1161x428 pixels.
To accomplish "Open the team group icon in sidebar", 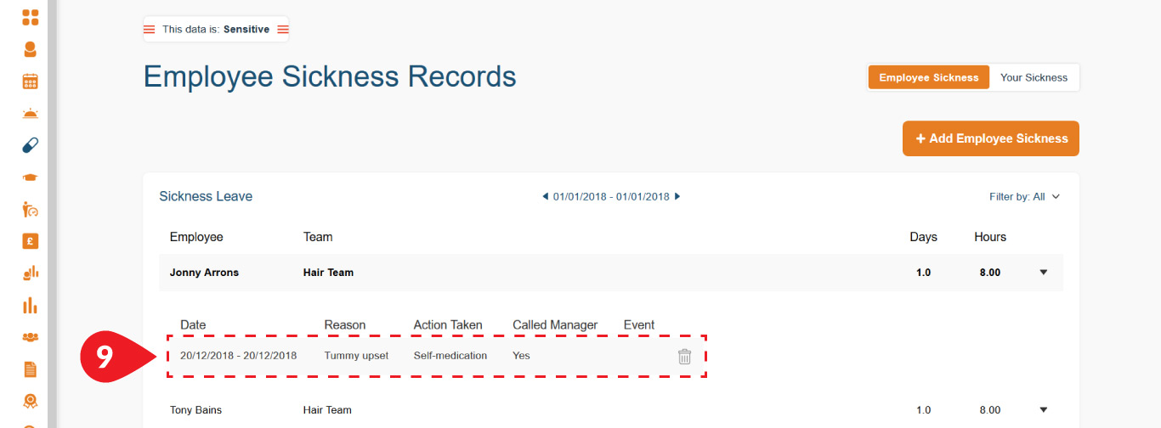I will pyautogui.click(x=30, y=337).
